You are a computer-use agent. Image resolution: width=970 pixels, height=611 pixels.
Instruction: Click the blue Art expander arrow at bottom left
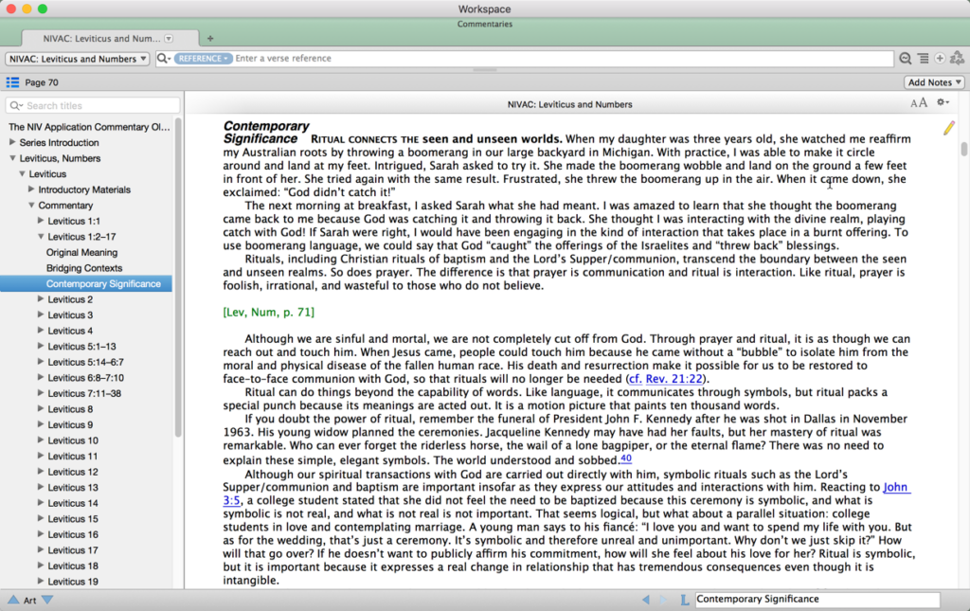point(46,599)
